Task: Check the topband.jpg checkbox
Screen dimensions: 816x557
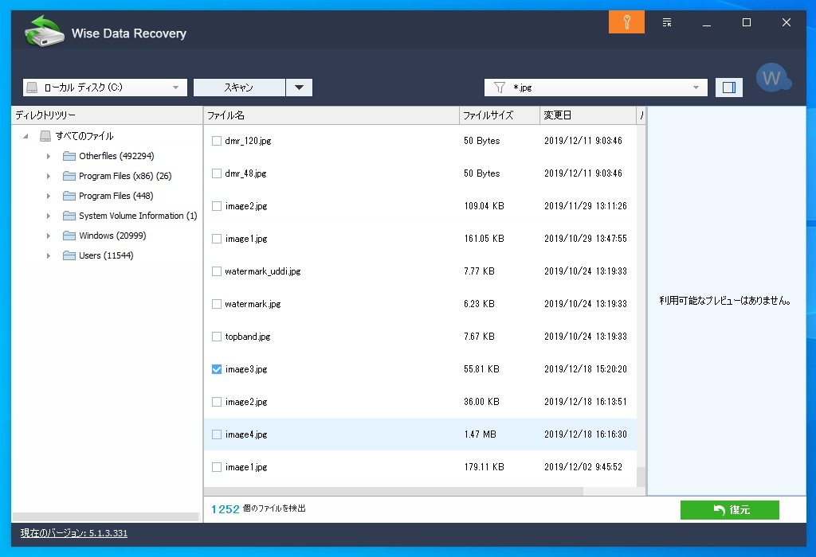Action: [x=215, y=336]
